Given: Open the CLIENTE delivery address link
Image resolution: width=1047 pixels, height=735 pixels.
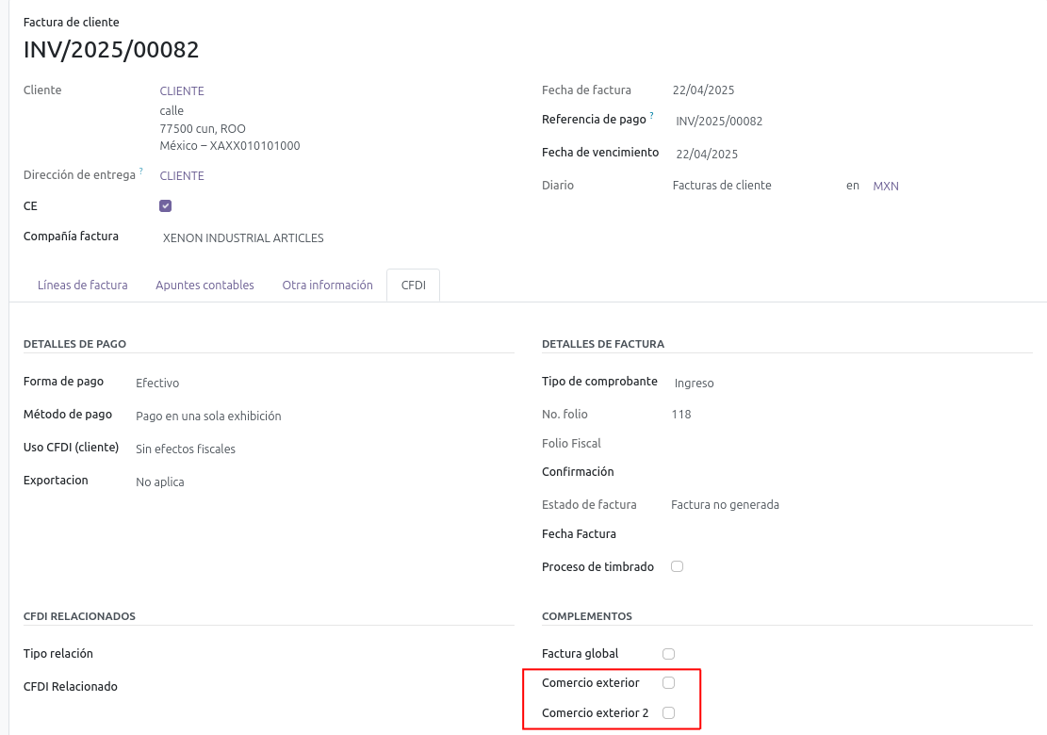Looking at the screenshot, I should [182, 176].
